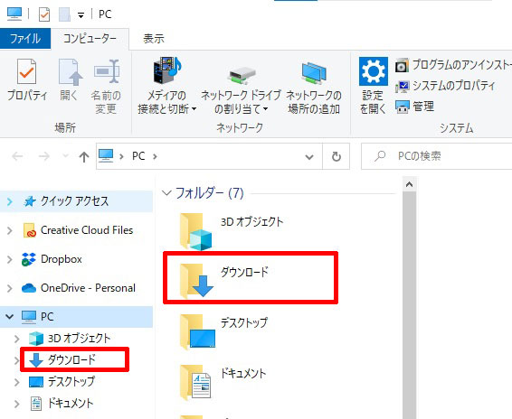Click the Refresh button
512x419 pixels.
336,156
